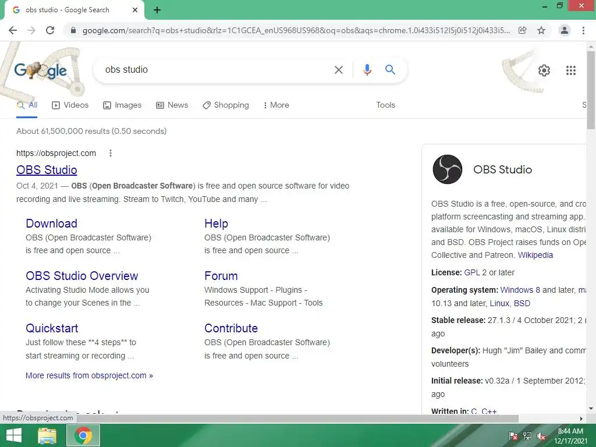Expand the More search options menu

pos(276,105)
